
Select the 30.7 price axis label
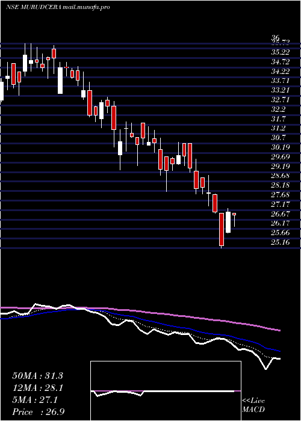point(278,138)
